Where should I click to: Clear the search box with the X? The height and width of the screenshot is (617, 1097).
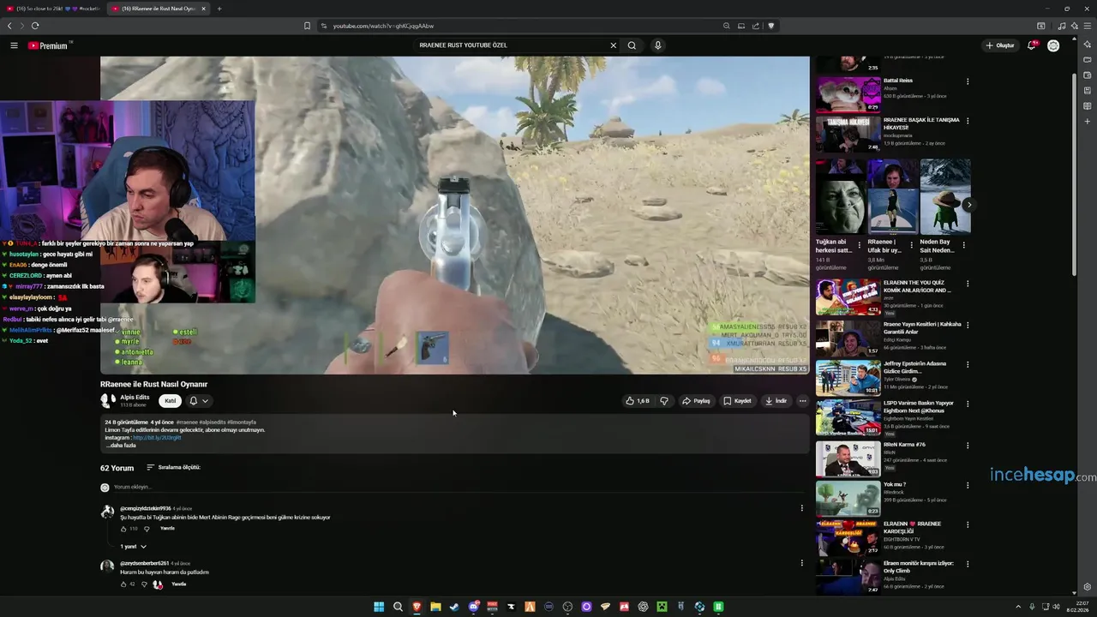pos(613,45)
